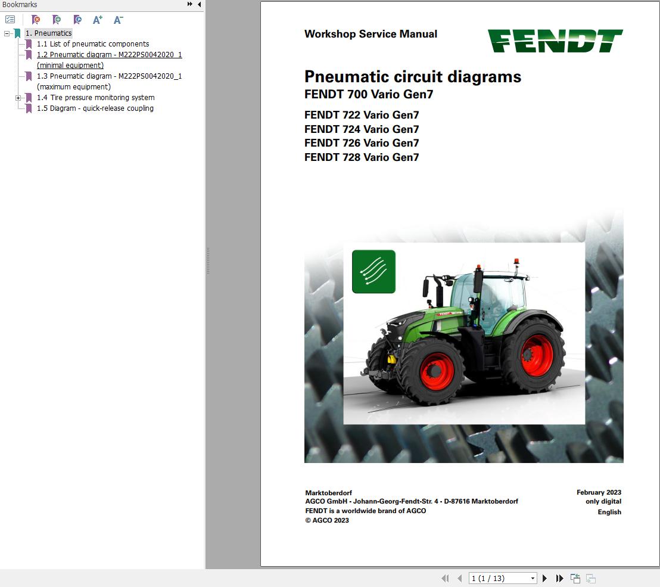Click the text FENDT 722 Vario Gen7
This screenshot has width=660, height=587.
(x=362, y=115)
